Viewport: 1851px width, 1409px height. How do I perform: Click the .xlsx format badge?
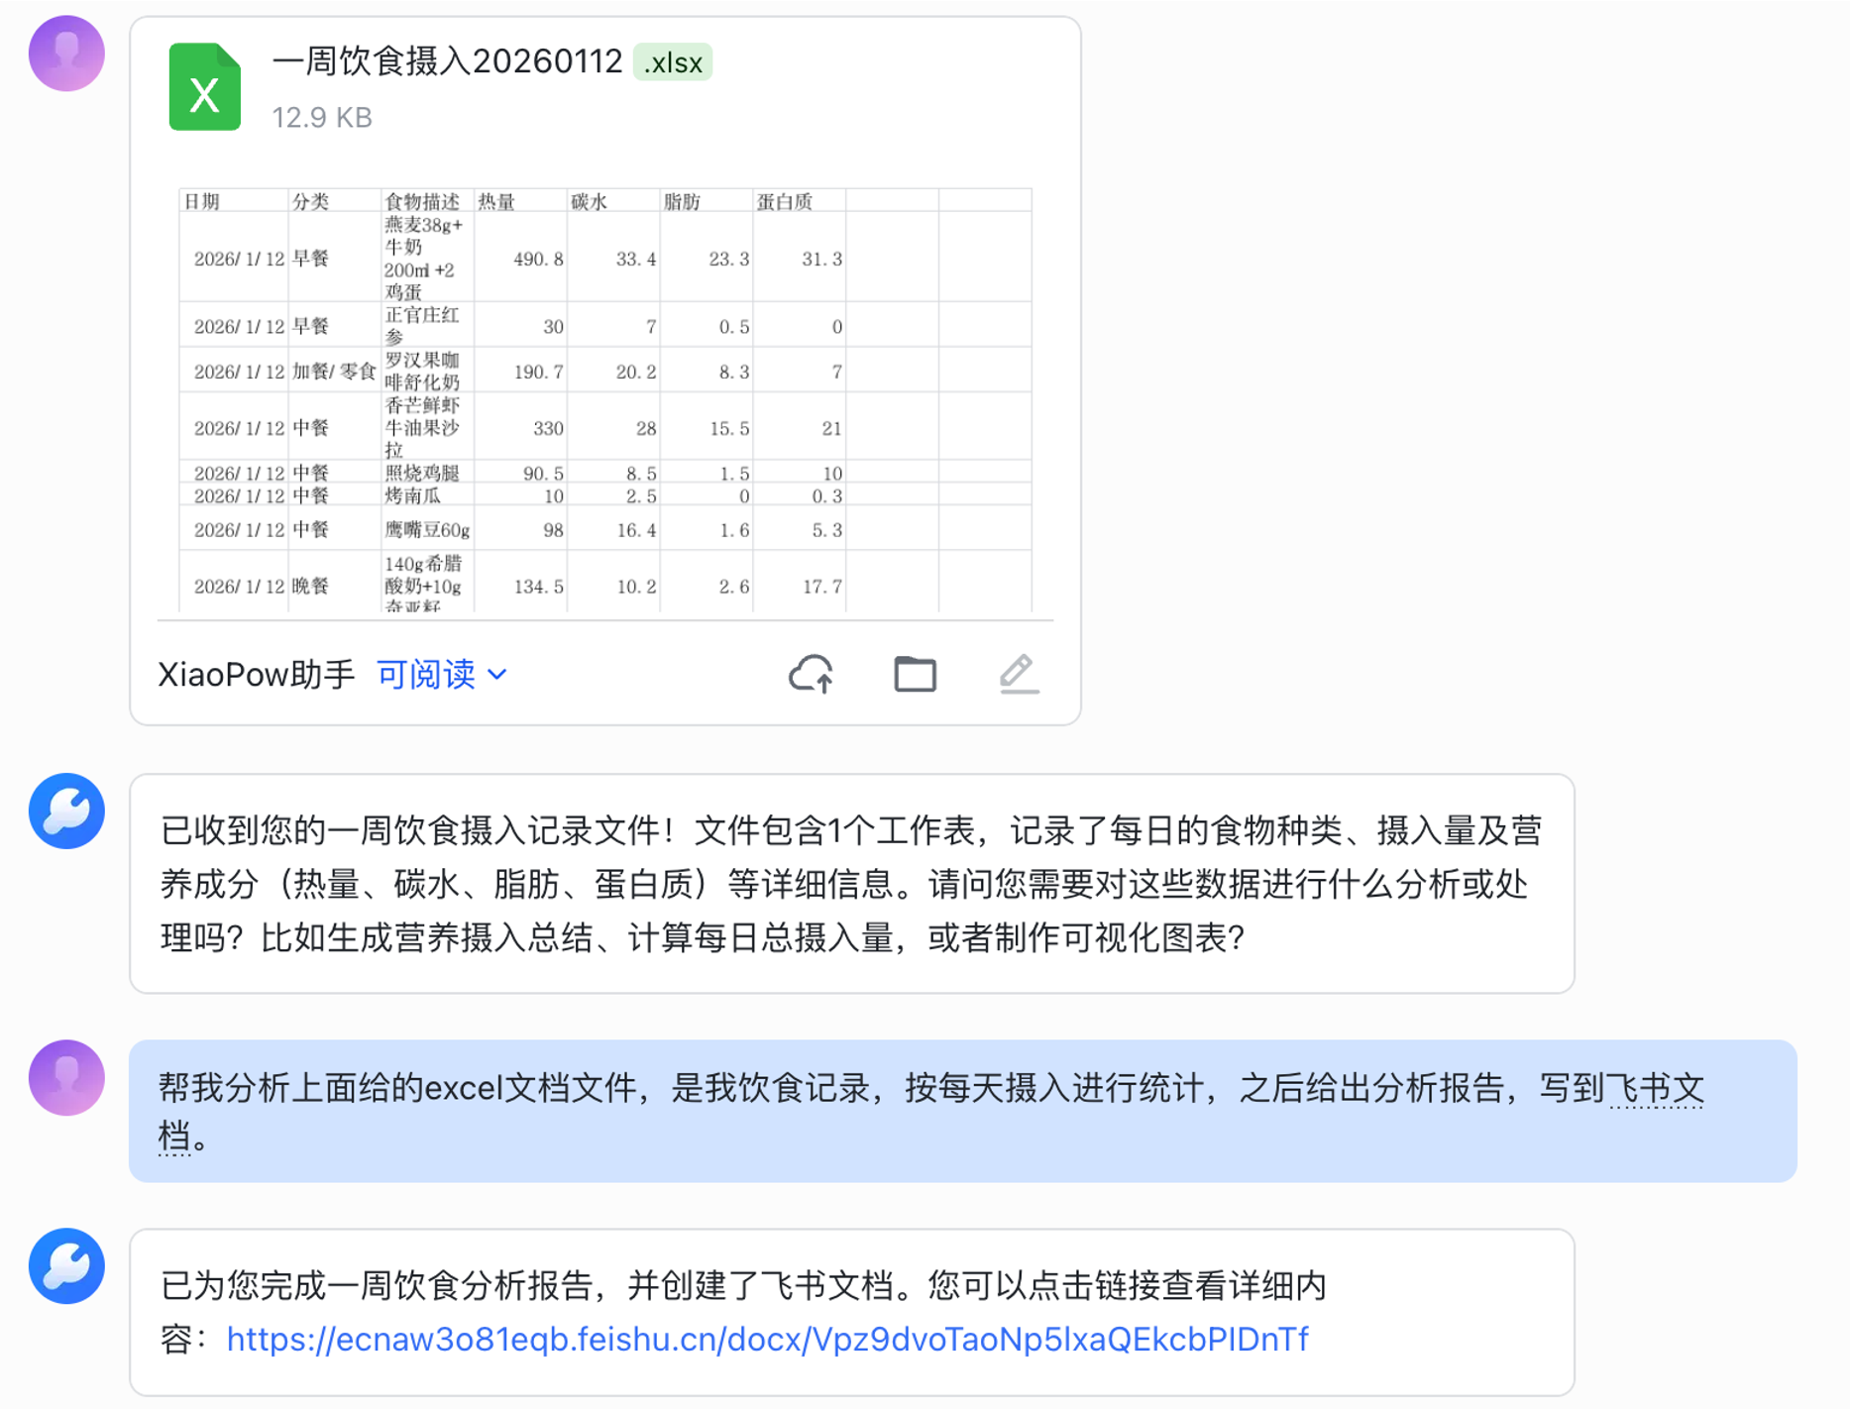(x=673, y=62)
